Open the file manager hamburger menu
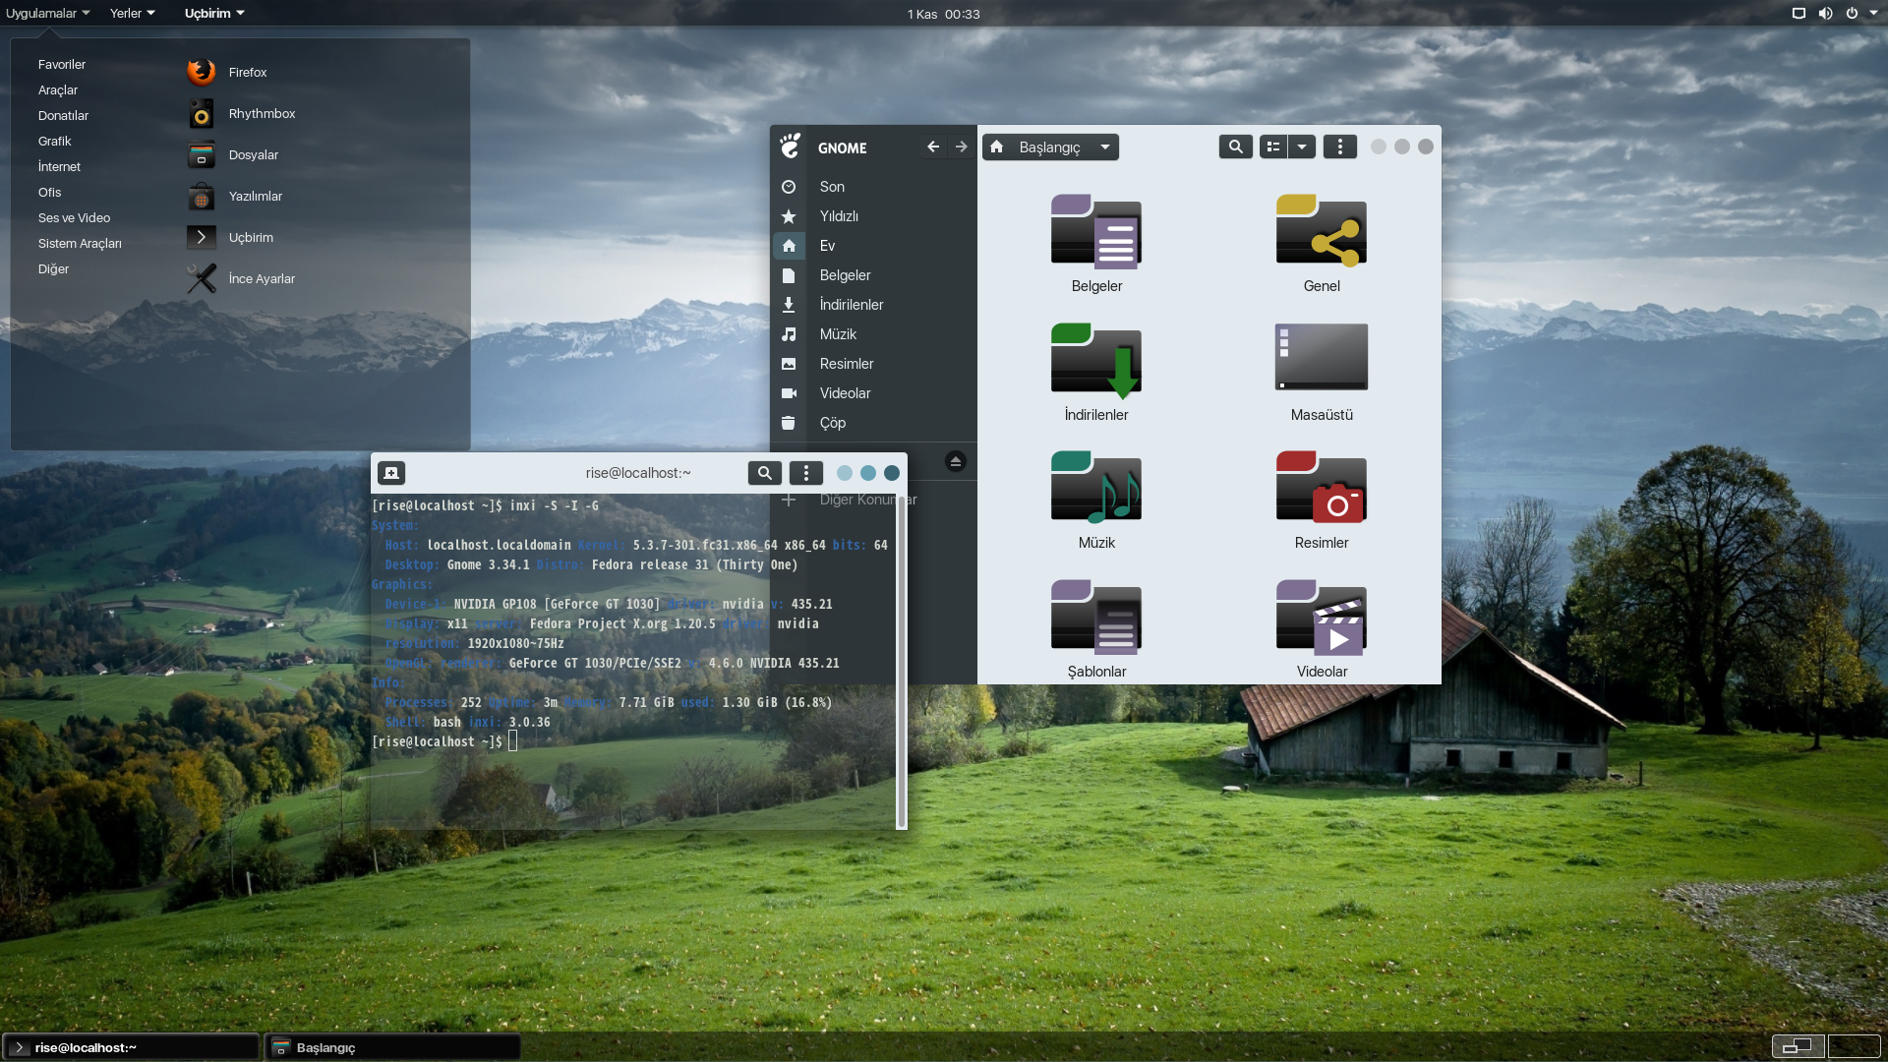 [1340, 147]
